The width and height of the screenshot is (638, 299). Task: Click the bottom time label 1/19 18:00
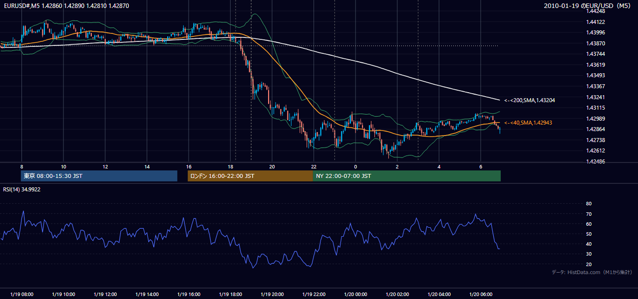230,295
